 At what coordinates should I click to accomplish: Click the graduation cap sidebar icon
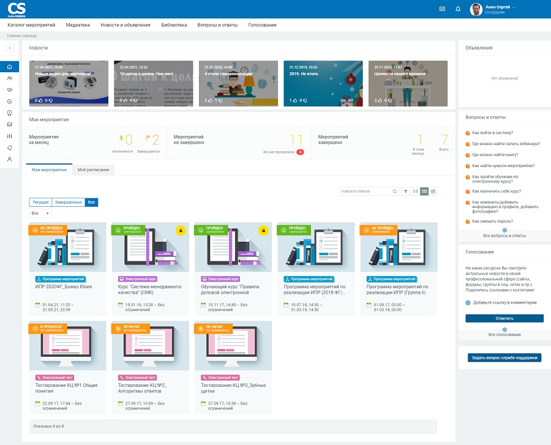10,90
